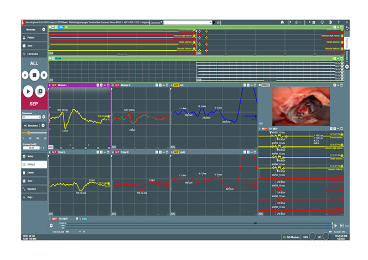Select the EEG tab at bottom
This screenshot has height=260, width=368.
click(83, 219)
